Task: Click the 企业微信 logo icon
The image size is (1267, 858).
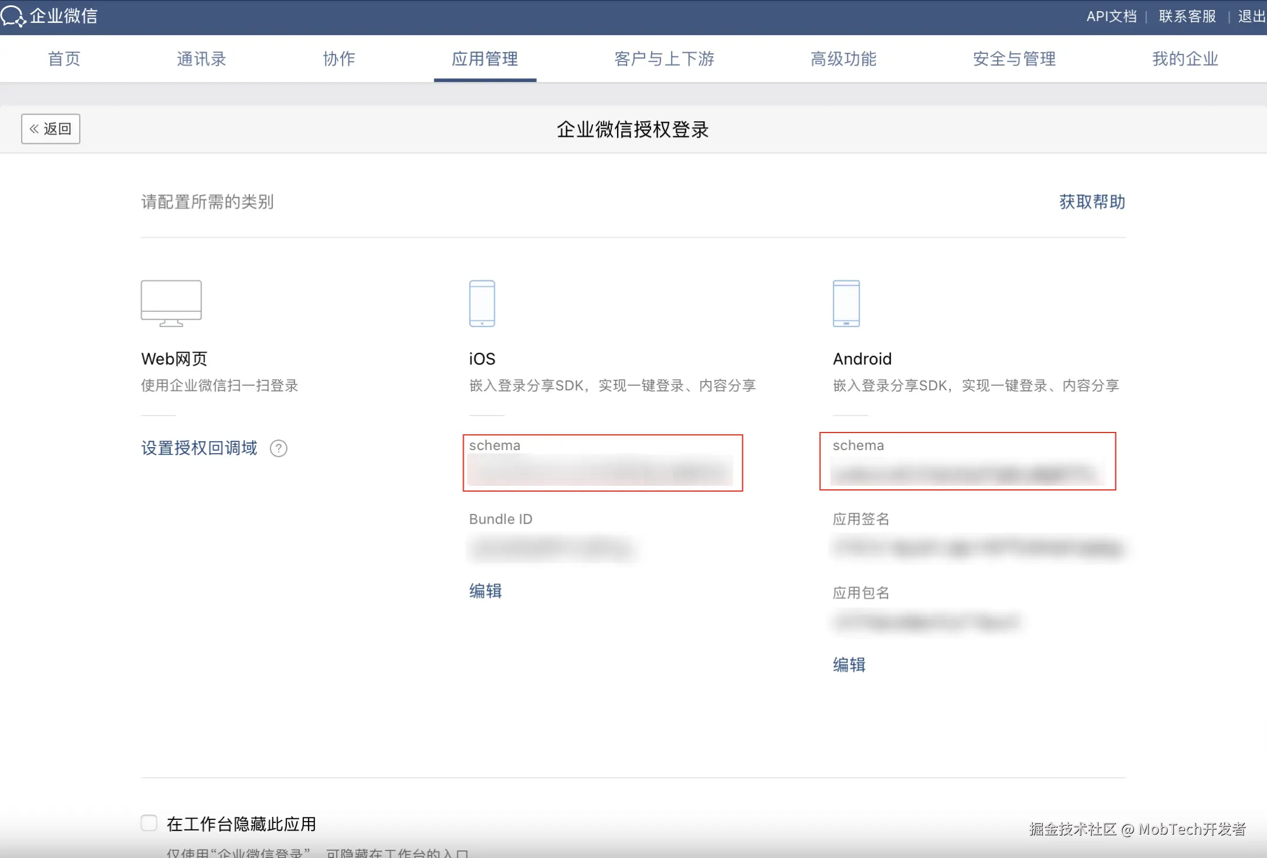Action: point(13,16)
